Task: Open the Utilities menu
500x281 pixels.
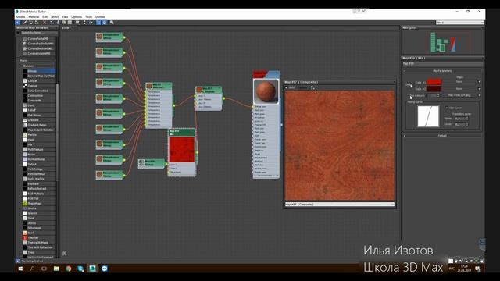Action: pos(100,16)
